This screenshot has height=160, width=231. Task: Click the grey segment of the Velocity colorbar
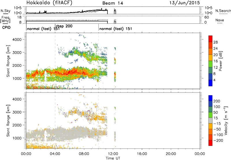pyautogui.click(x=210, y=120)
